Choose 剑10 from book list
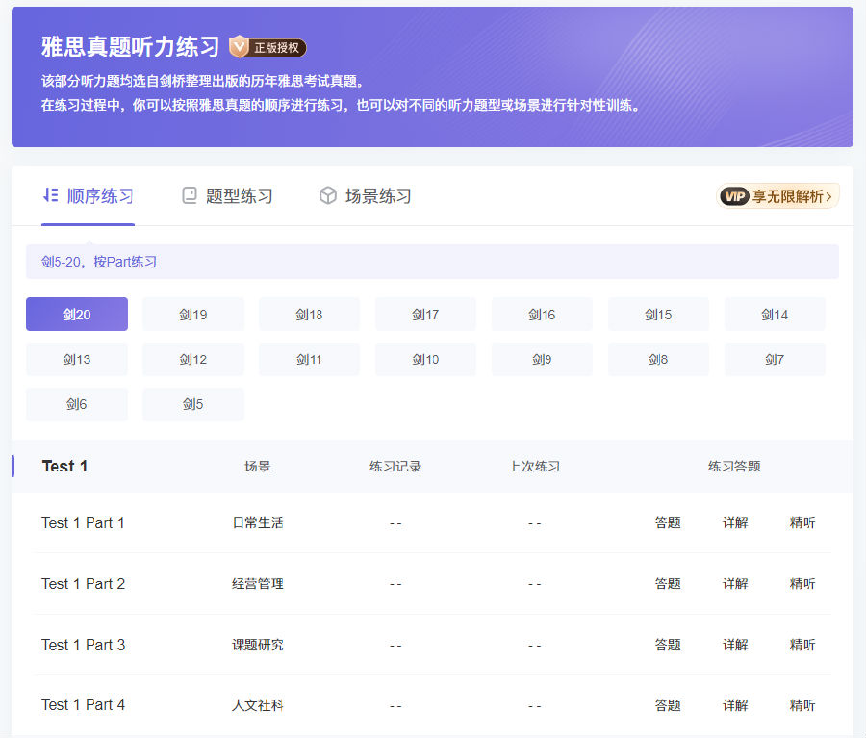The image size is (866, 738). point(425,360)
